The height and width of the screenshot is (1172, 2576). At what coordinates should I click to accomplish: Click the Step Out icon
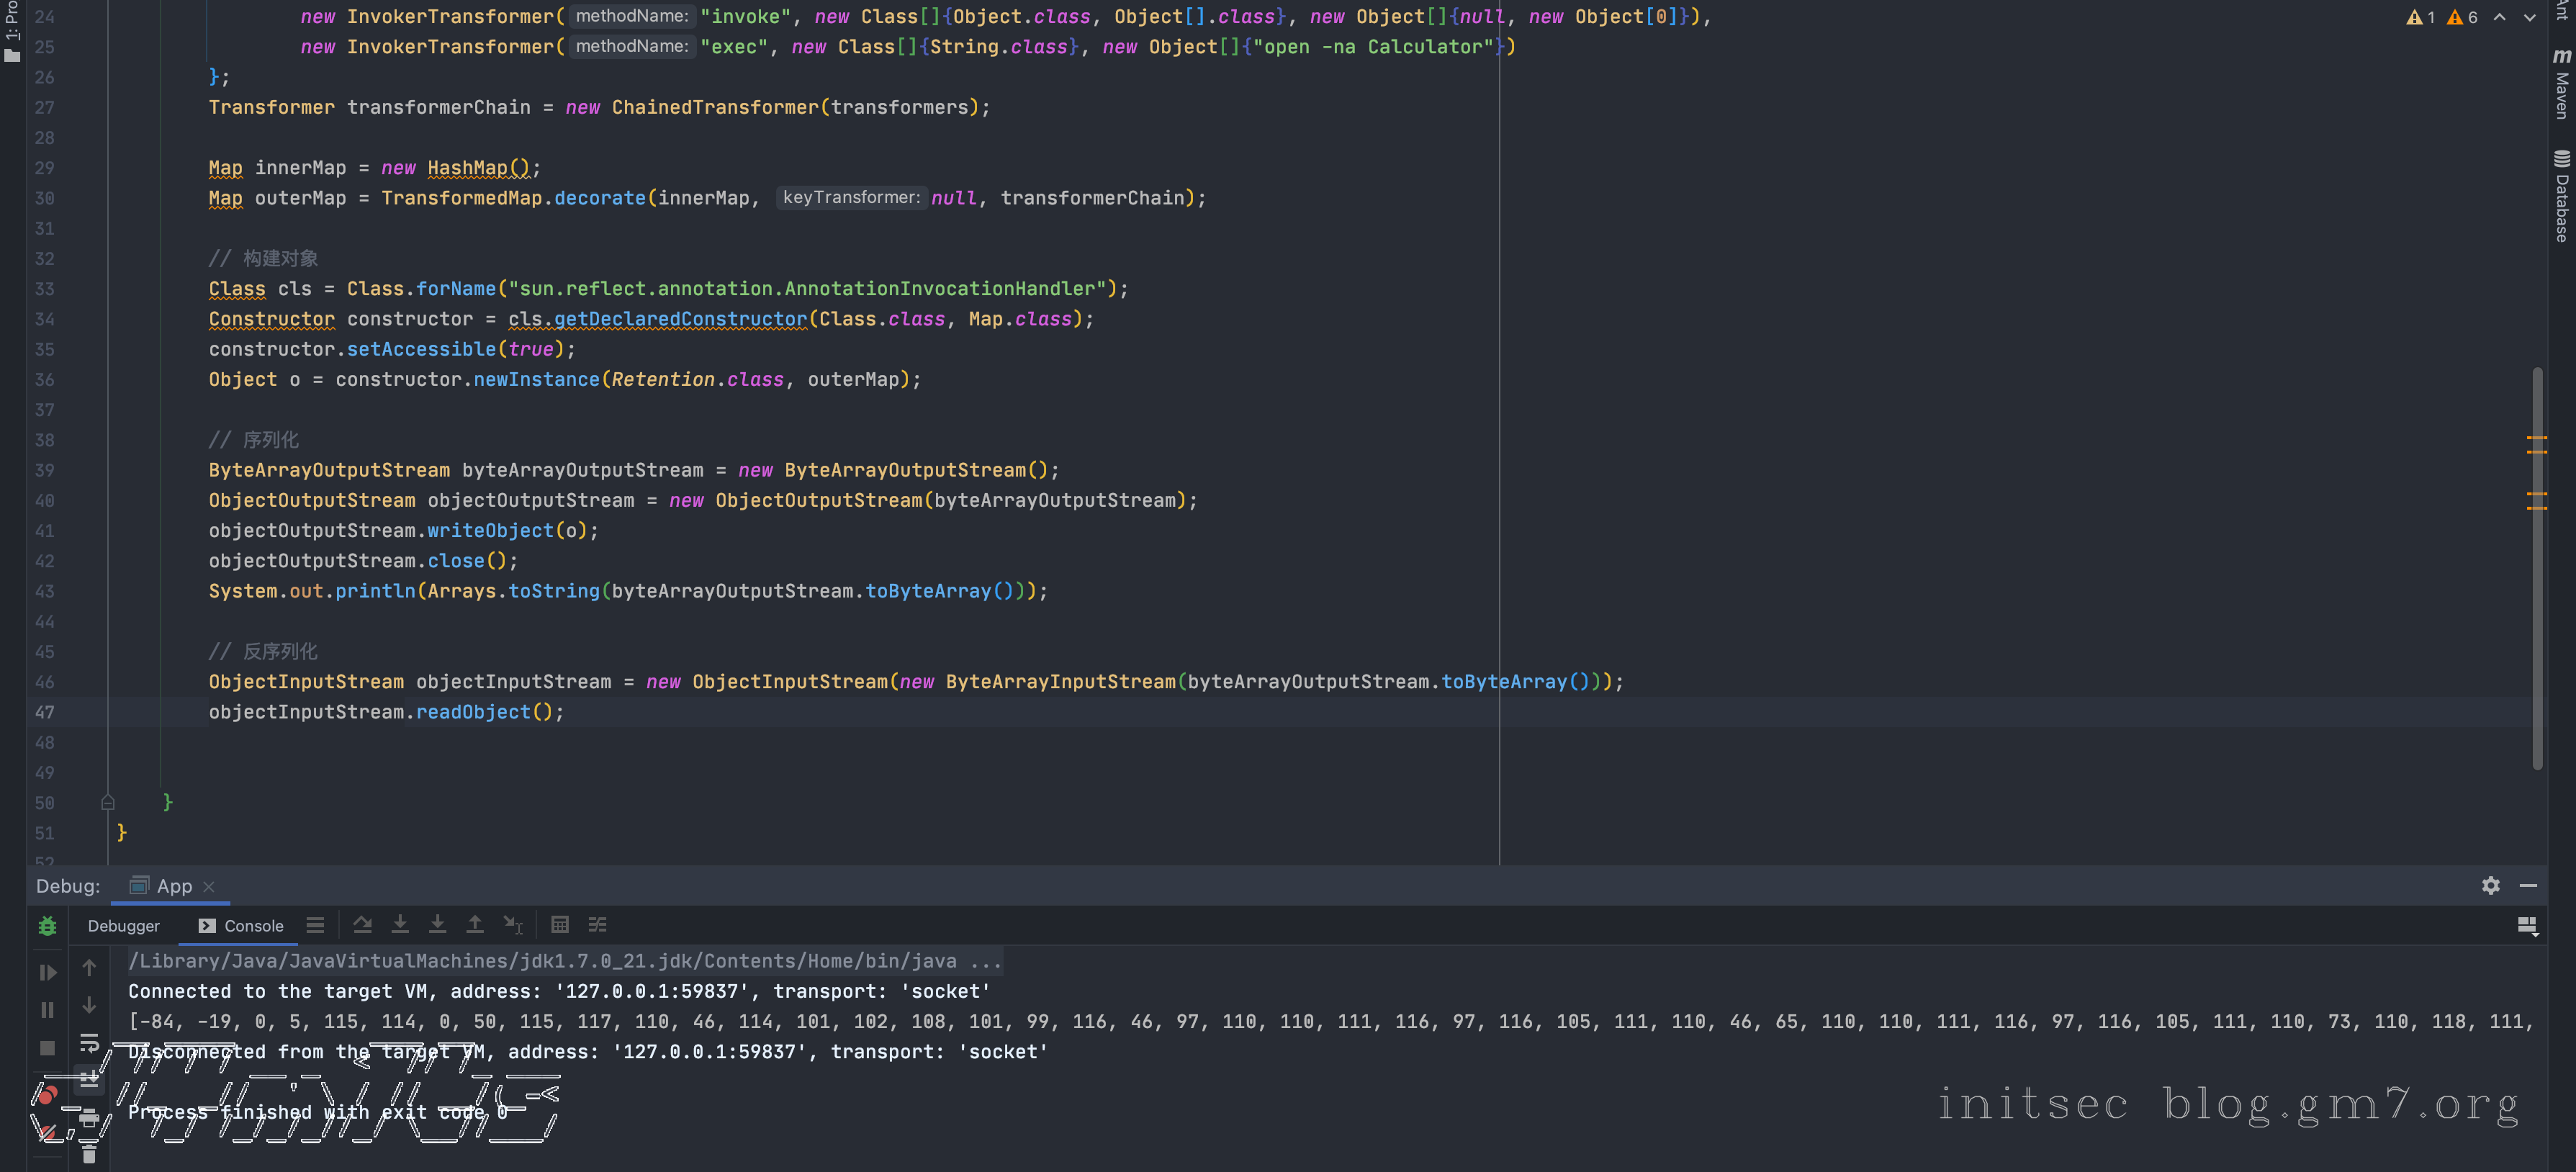pos(475,925)
